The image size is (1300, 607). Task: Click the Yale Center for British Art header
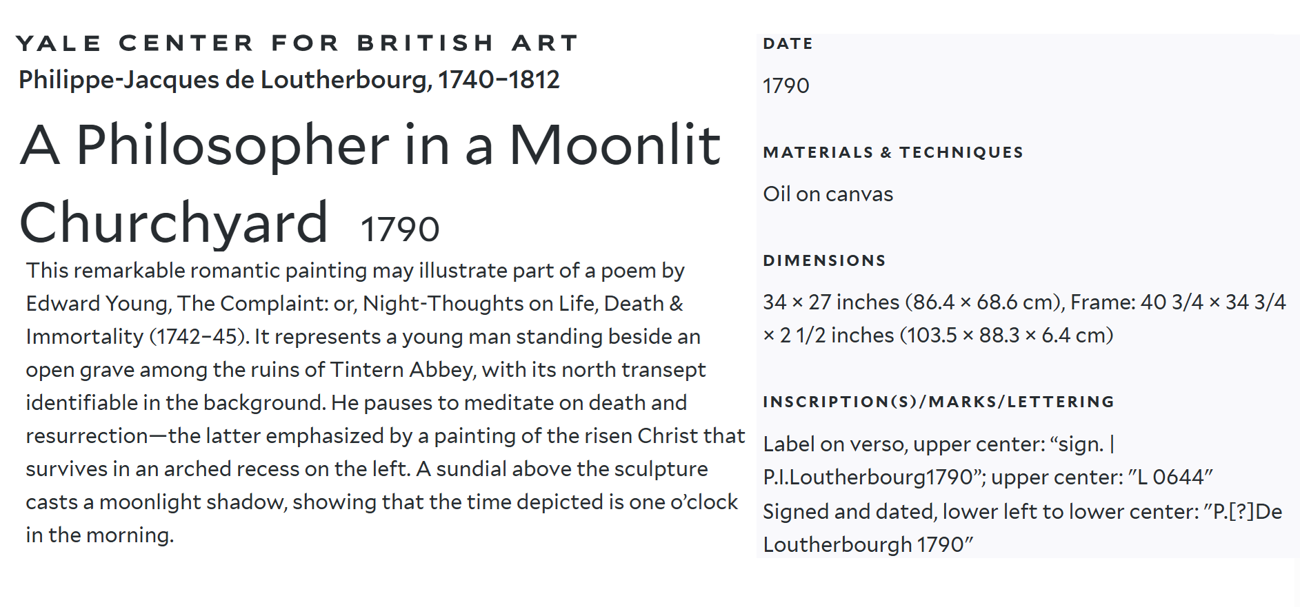[297, 43]
